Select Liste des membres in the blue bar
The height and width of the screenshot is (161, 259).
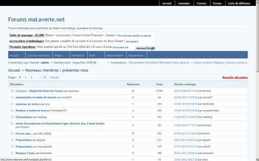coord(38,55)
